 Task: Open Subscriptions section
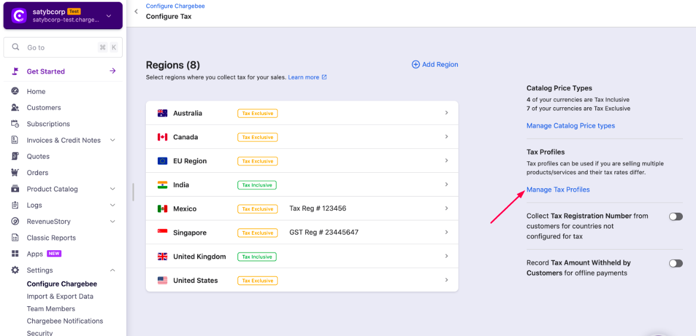point(48,124)
